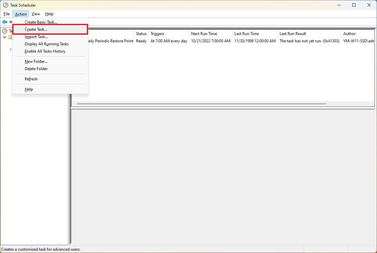
Task: Click Refresh in the Action menu
Action: pos(31,79)
